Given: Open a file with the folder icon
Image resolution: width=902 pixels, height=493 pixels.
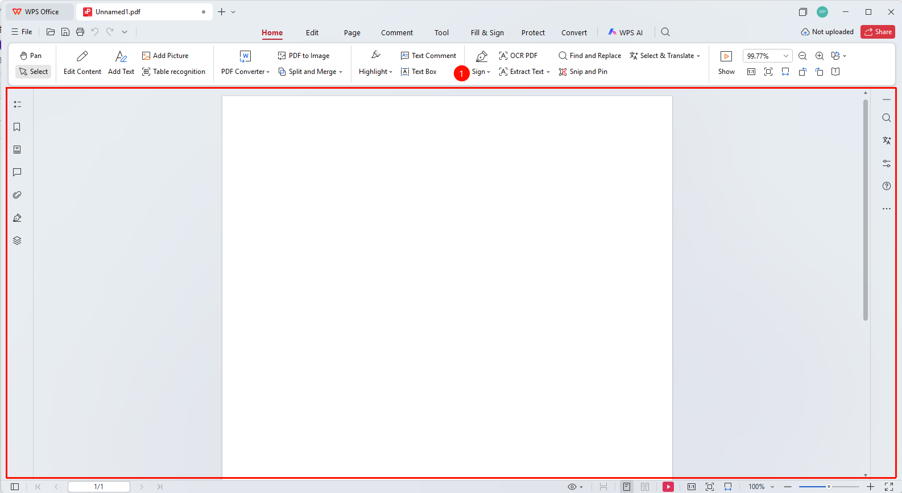Looking at the screenshot, I should point(51,32).
